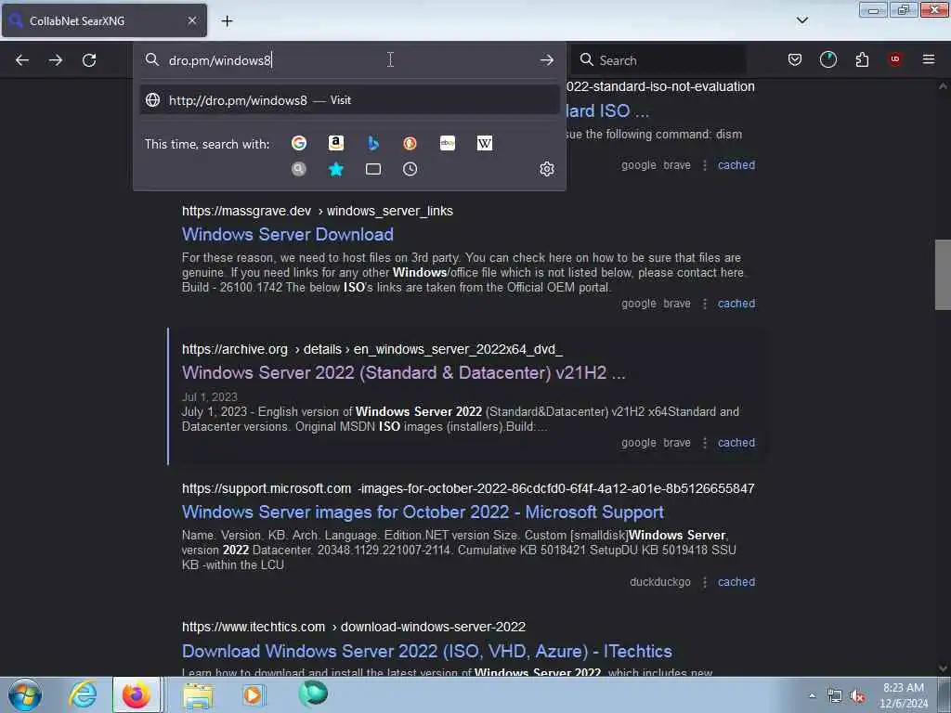
Task: Open the taskbar clock showing 8:23 AM
Action: click(x=903, y=695)
